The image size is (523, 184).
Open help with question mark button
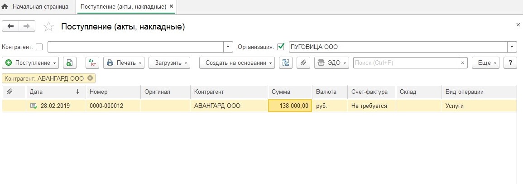[510, 63]
